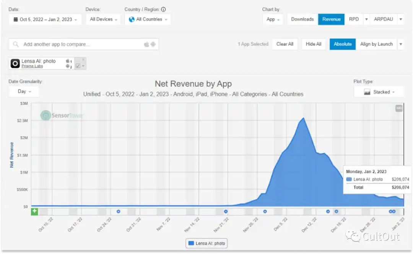Screen dimensions: 413x254
Task: Select the ARPDAU chart tab
Action: pos(383,19)
